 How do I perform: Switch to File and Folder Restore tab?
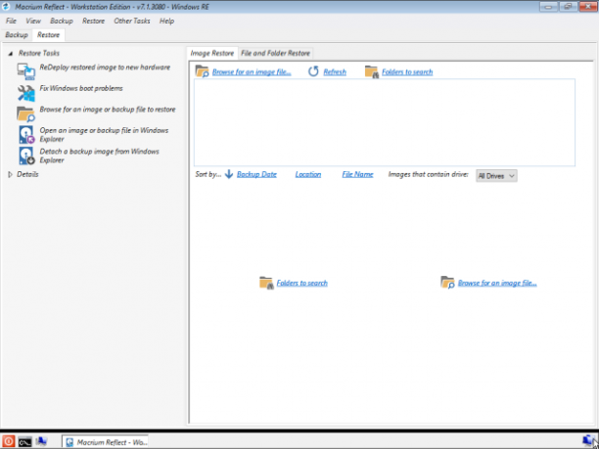275,54
